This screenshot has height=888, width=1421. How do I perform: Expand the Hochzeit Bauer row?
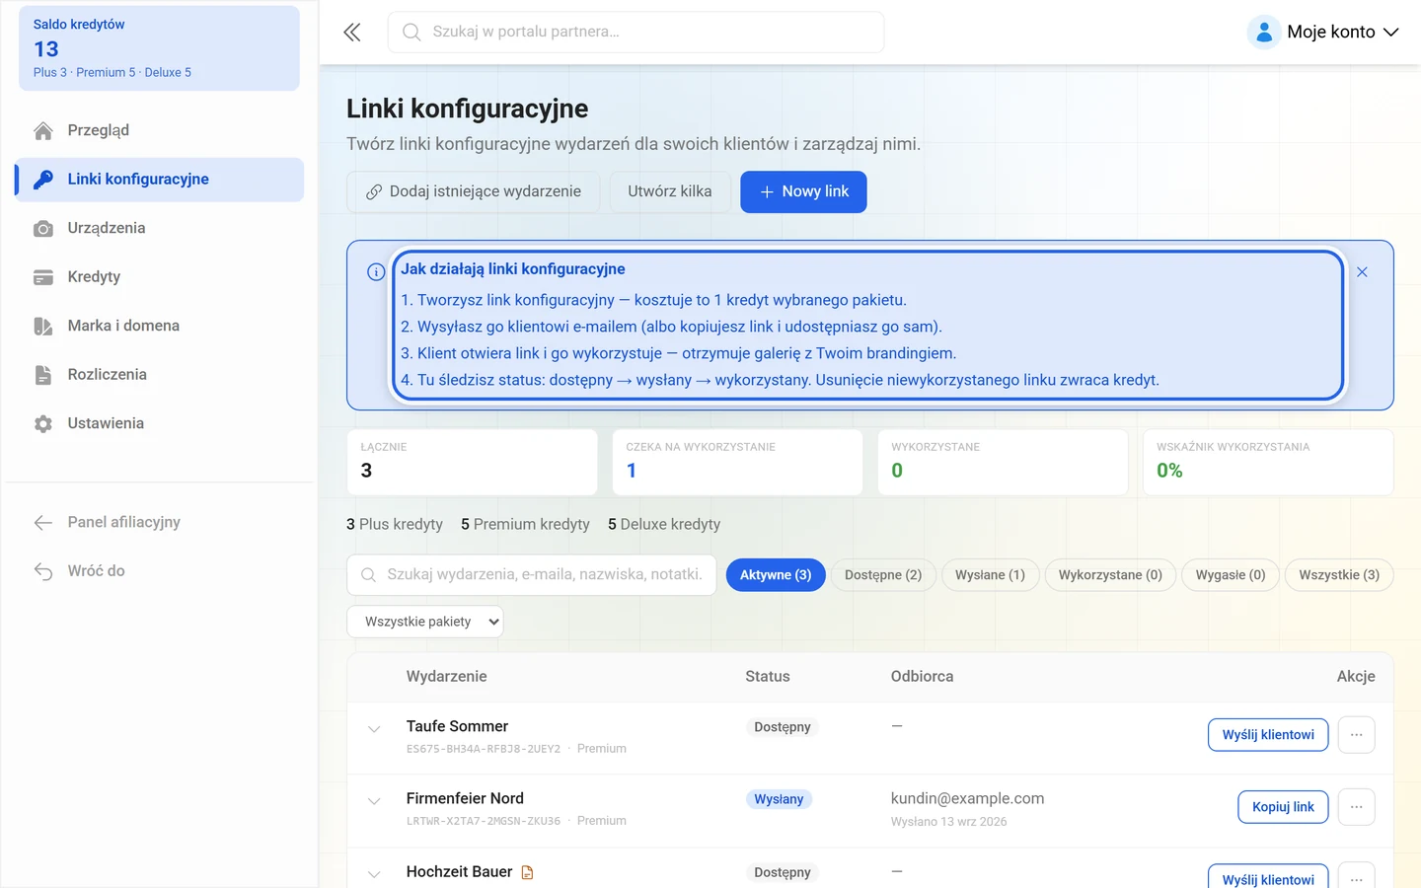(374, 875)
